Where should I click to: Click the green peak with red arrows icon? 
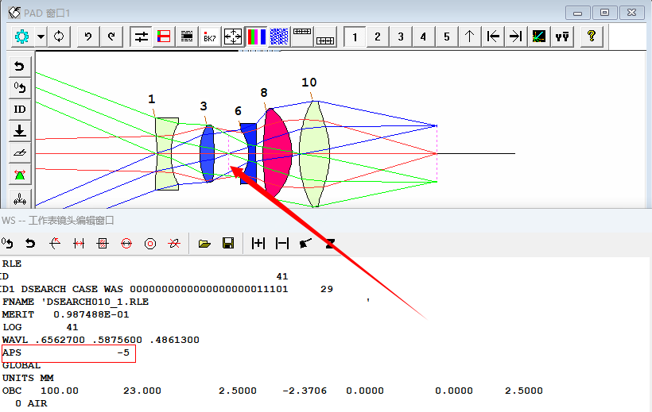click(20, 175)
